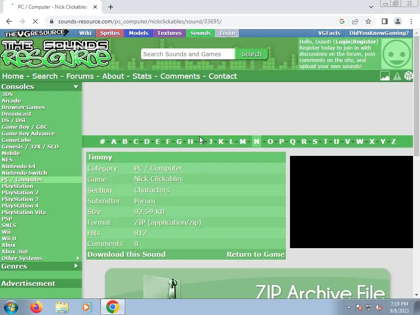Select Nintendo Switch console
The width and height of the screenshot is (420, 315).
click(x=24, y=173)
